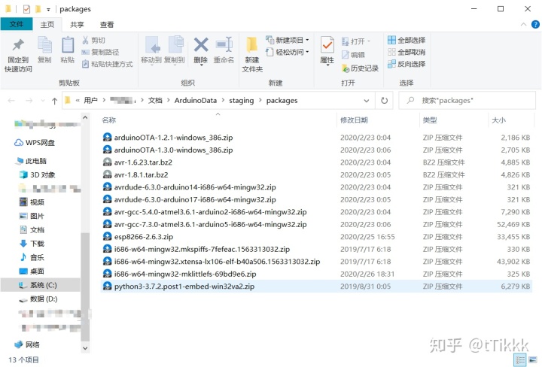
Task: Sort by Size (大小) column header
Action: 498,120
